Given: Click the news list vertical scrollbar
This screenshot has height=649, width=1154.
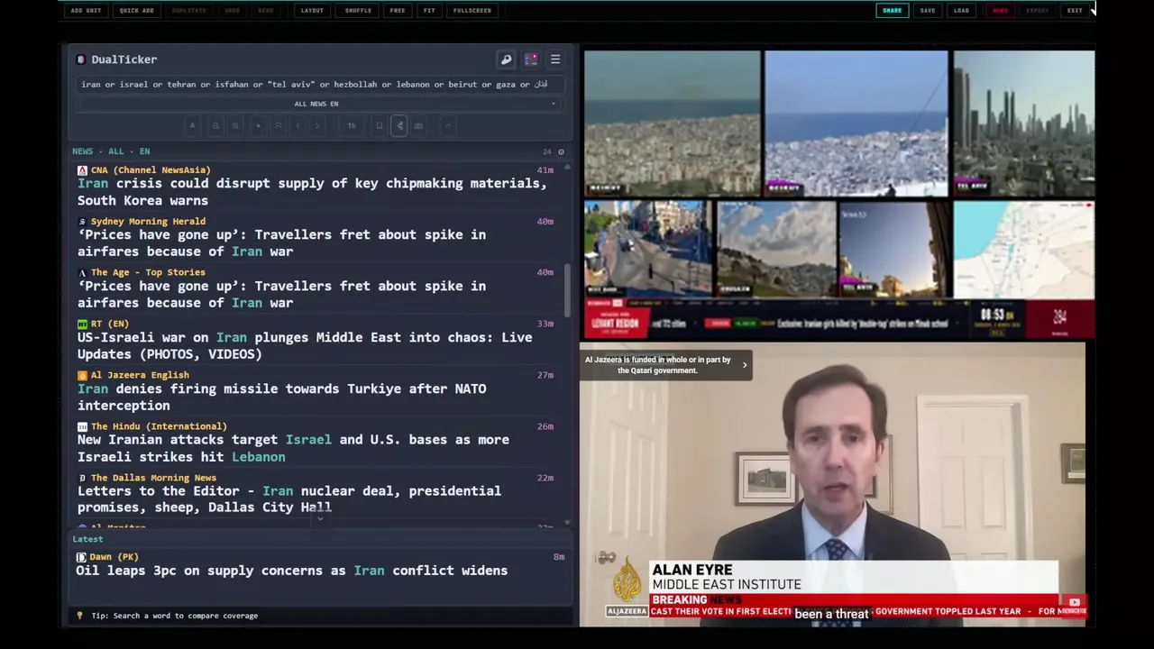Looking at the screenshot, I should (567, 290).
